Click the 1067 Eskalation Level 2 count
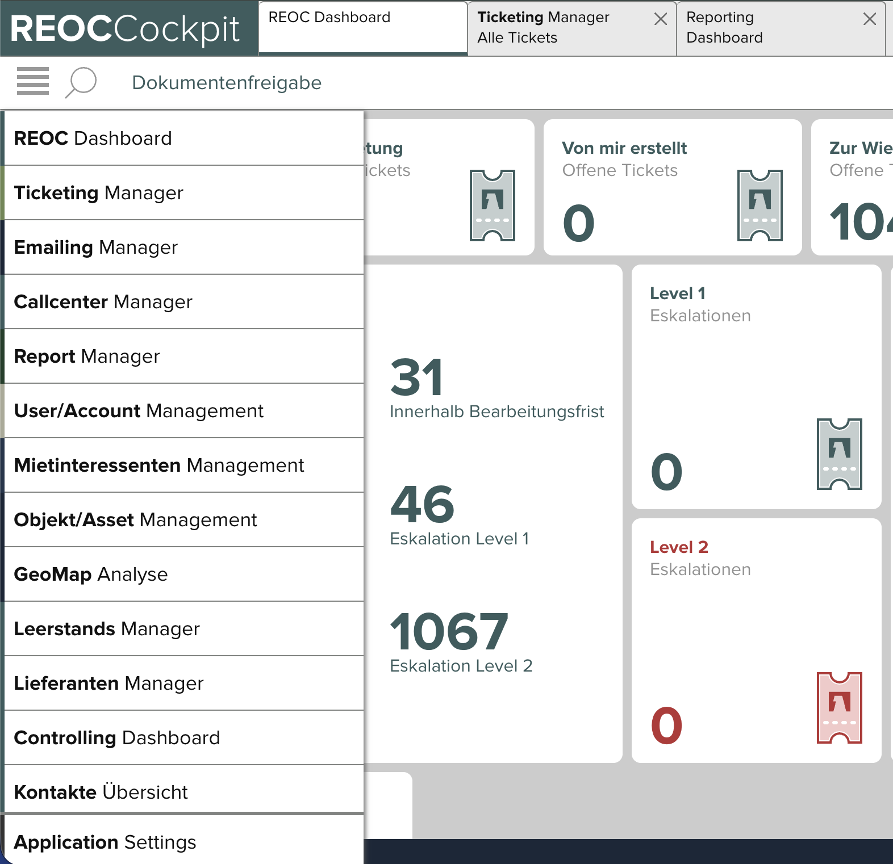 coord(449,632)
